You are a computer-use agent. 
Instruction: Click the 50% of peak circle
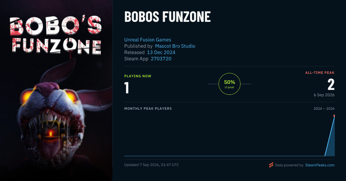tap(230, 84)
